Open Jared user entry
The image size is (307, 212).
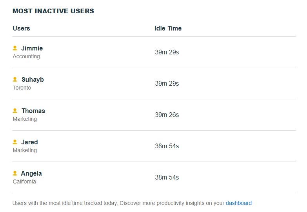coord(29,142)
